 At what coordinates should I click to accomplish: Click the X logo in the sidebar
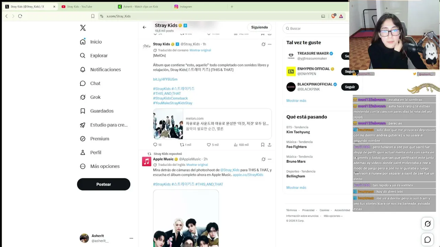pos(83,28)
